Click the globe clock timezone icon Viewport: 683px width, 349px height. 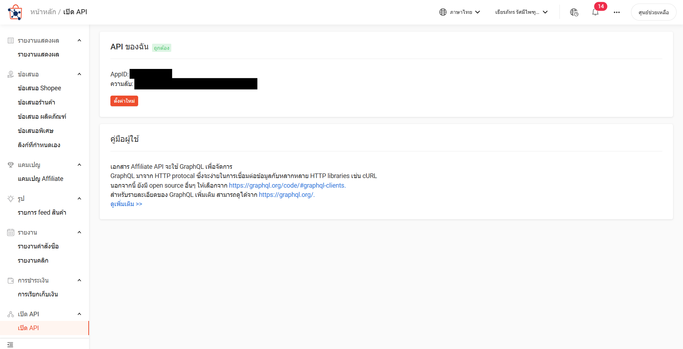click(574, 12)
